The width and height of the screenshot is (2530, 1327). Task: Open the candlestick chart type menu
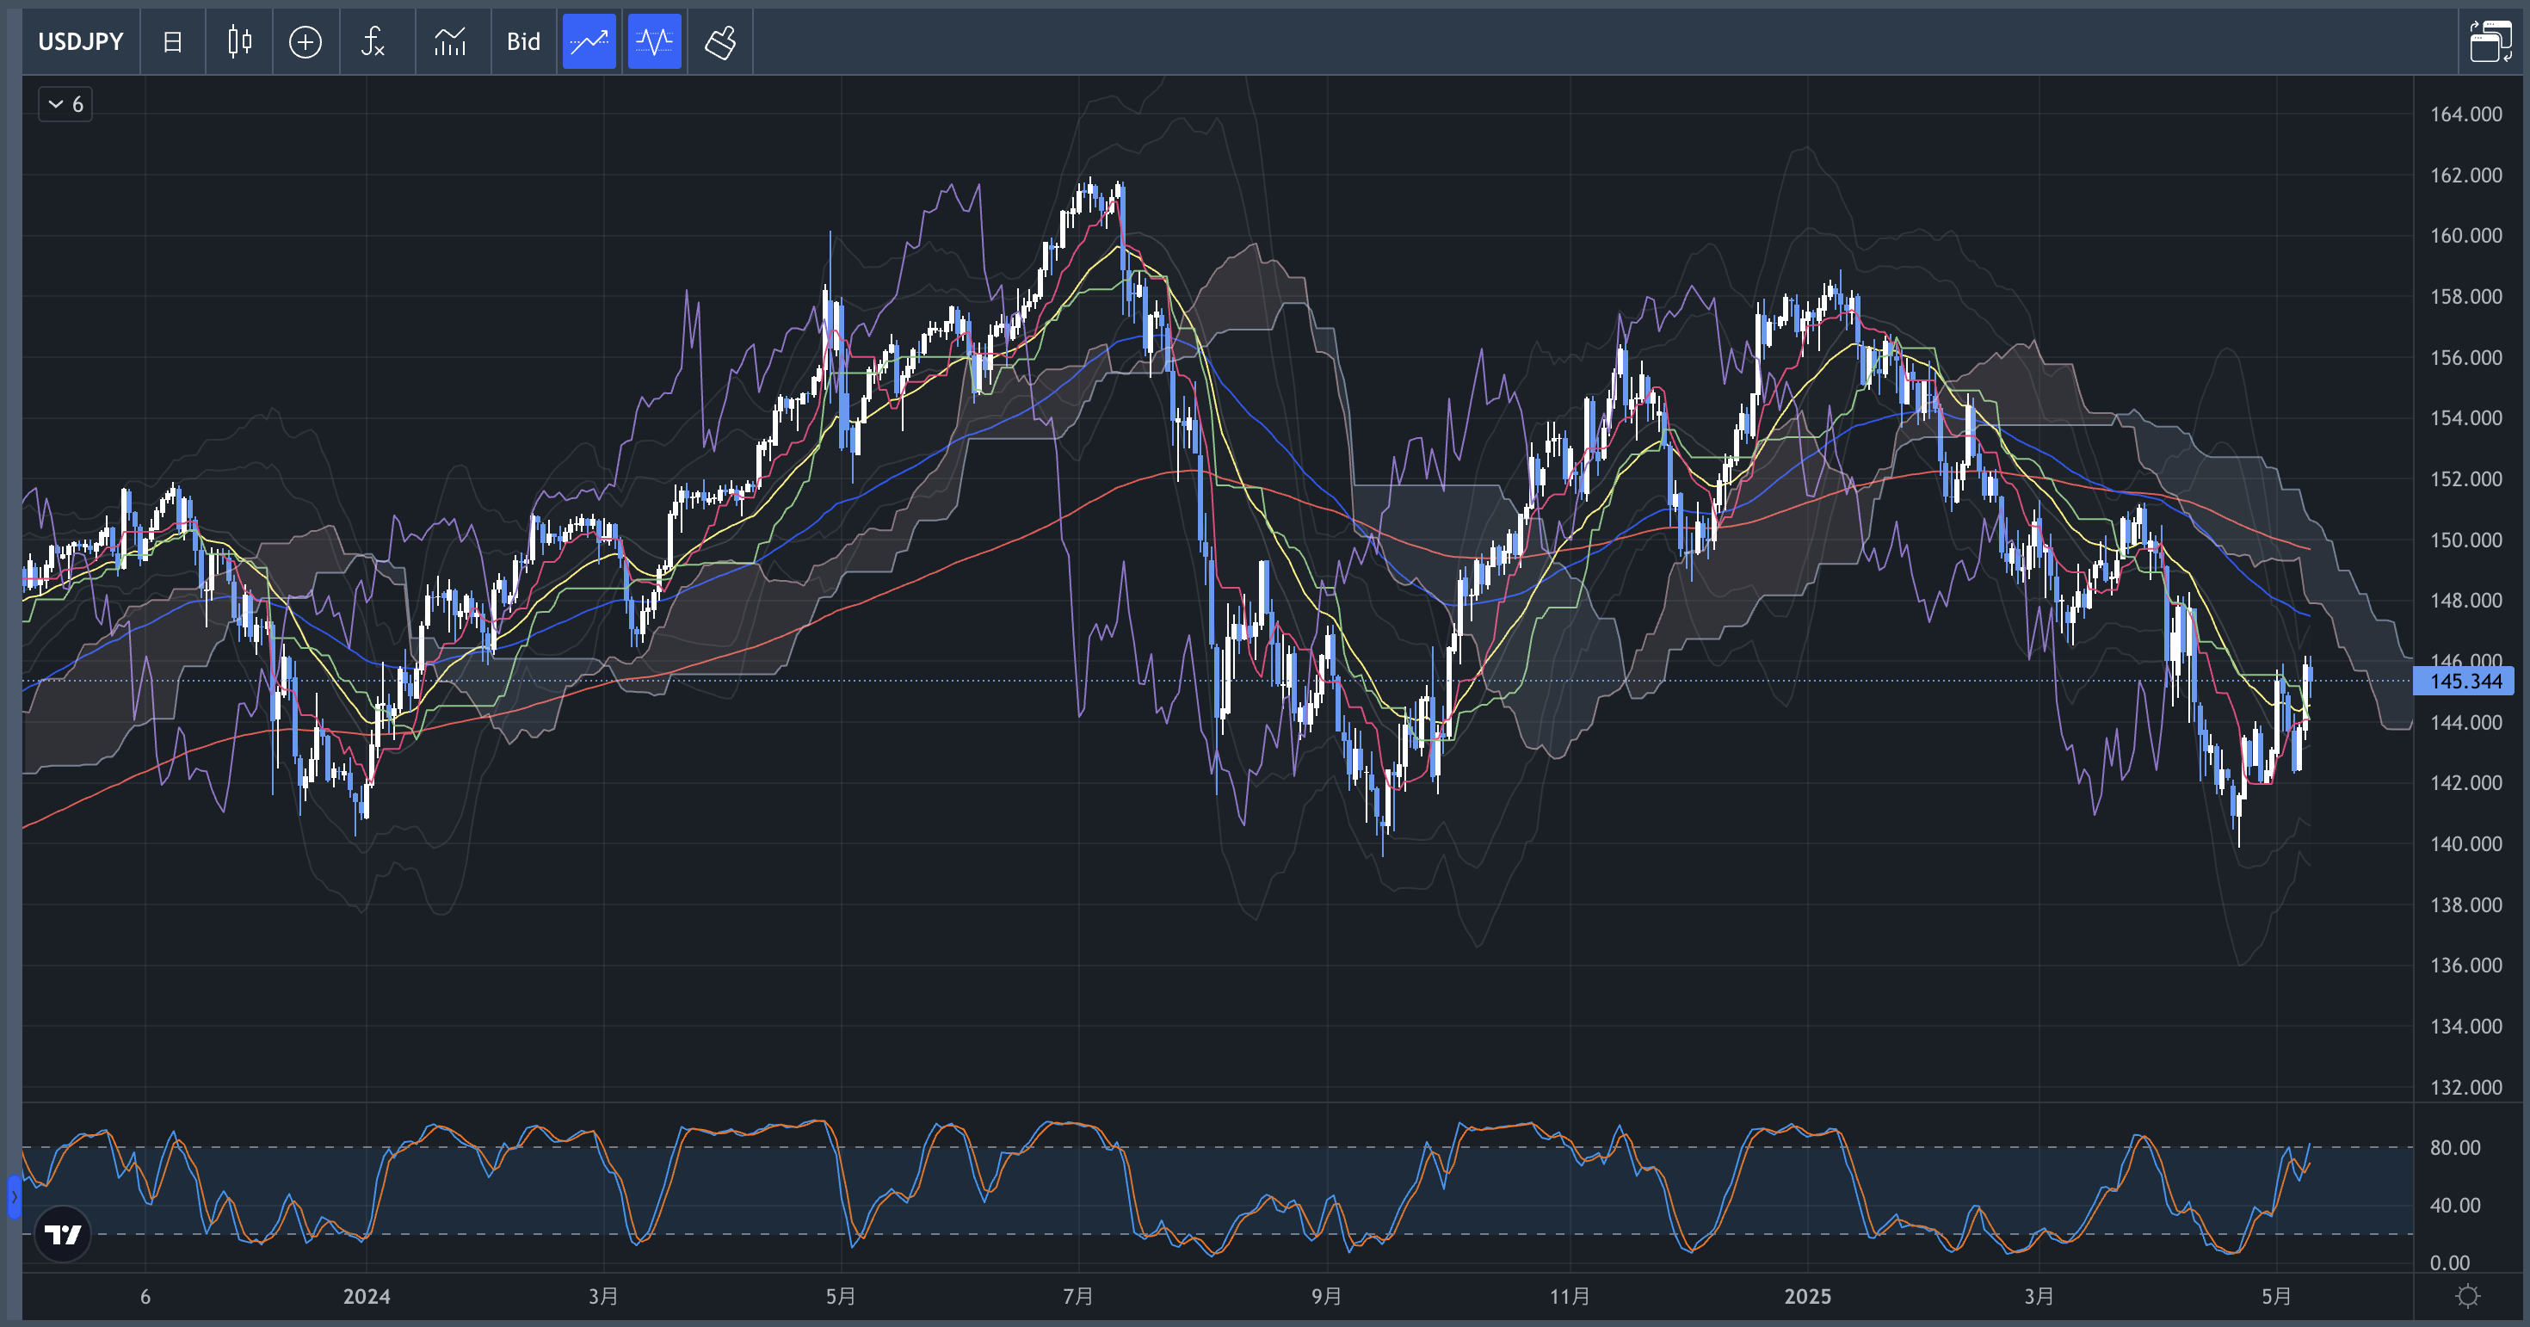[x=238, y=41]
